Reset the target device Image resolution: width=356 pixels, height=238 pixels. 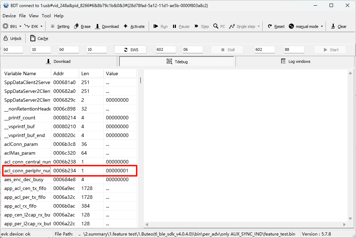point(276,26)
